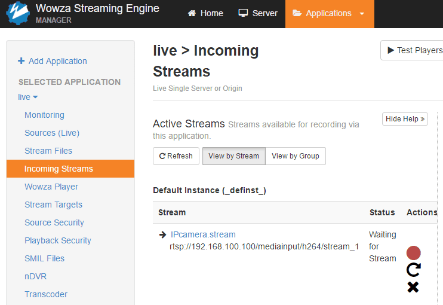Refresh the active streams list
443x305 pixels.
176,156
